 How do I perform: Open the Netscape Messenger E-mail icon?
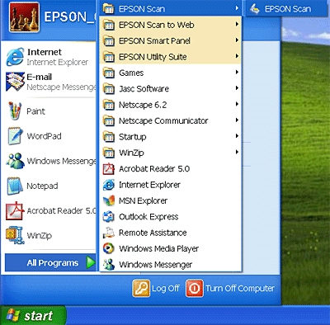(15, 82)
